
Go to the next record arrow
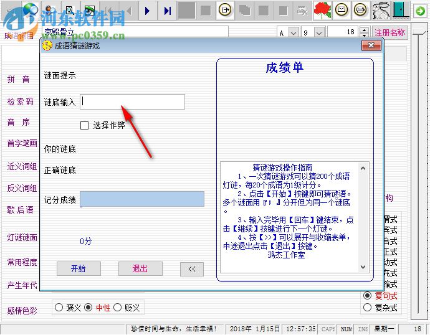click(148, 11)
